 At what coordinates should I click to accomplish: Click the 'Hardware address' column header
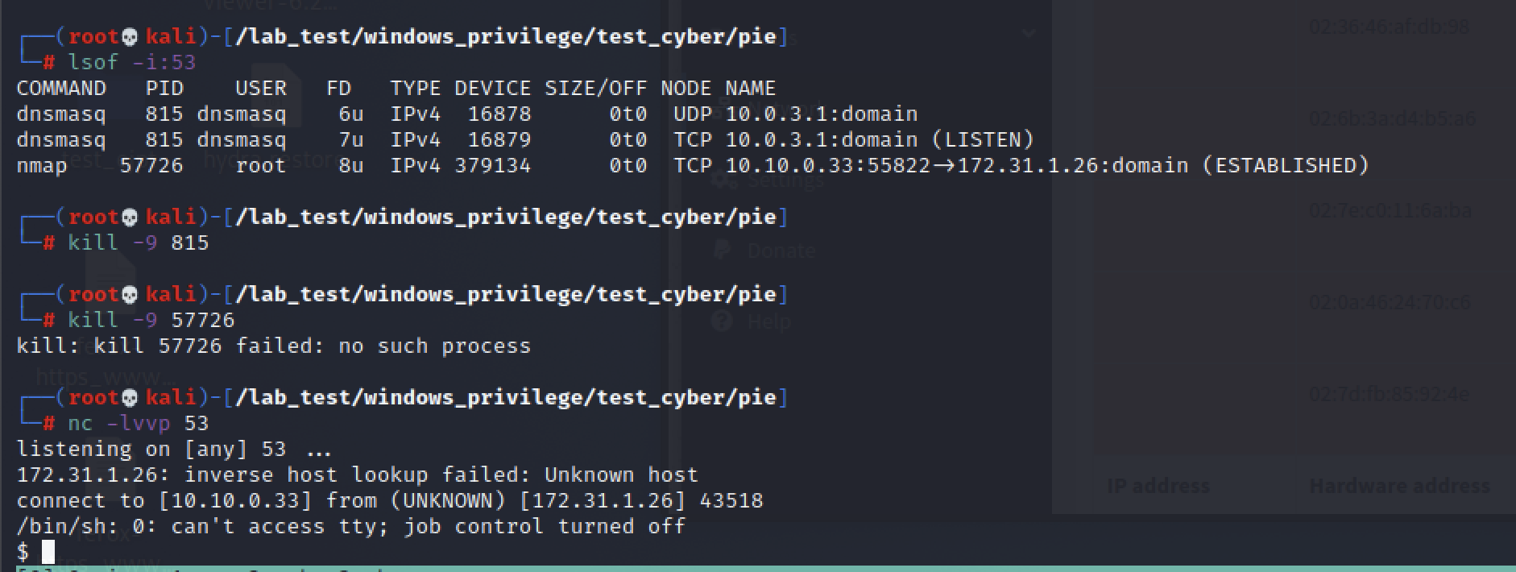tap(1398, 486)
